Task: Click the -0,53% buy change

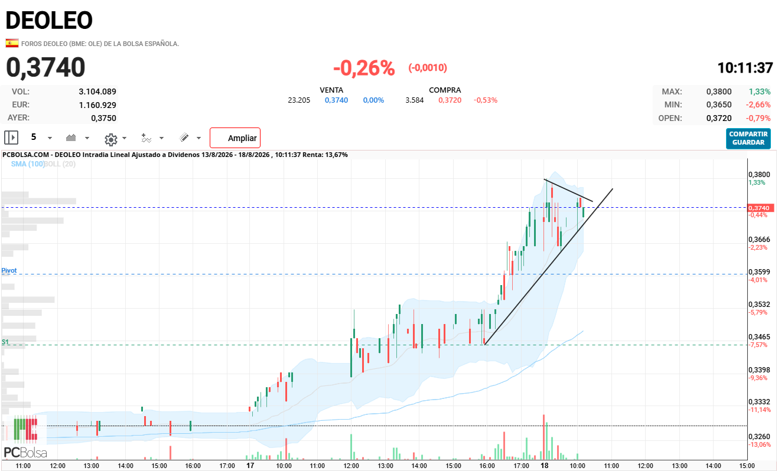Action: 486,100
